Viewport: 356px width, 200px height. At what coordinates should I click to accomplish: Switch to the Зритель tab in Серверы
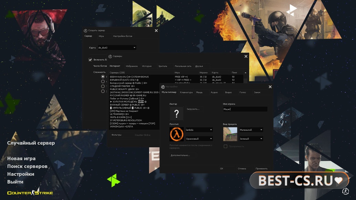163,66
